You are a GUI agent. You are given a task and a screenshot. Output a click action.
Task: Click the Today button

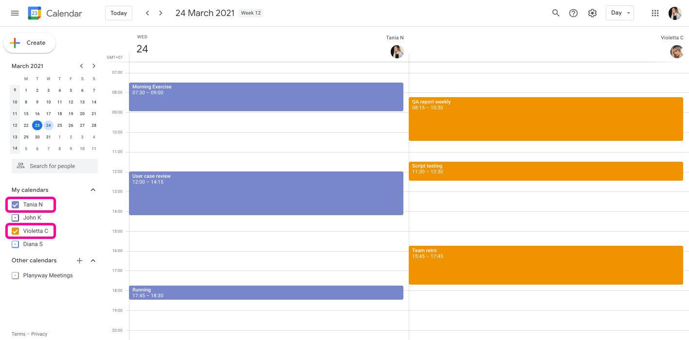(119, 13)
